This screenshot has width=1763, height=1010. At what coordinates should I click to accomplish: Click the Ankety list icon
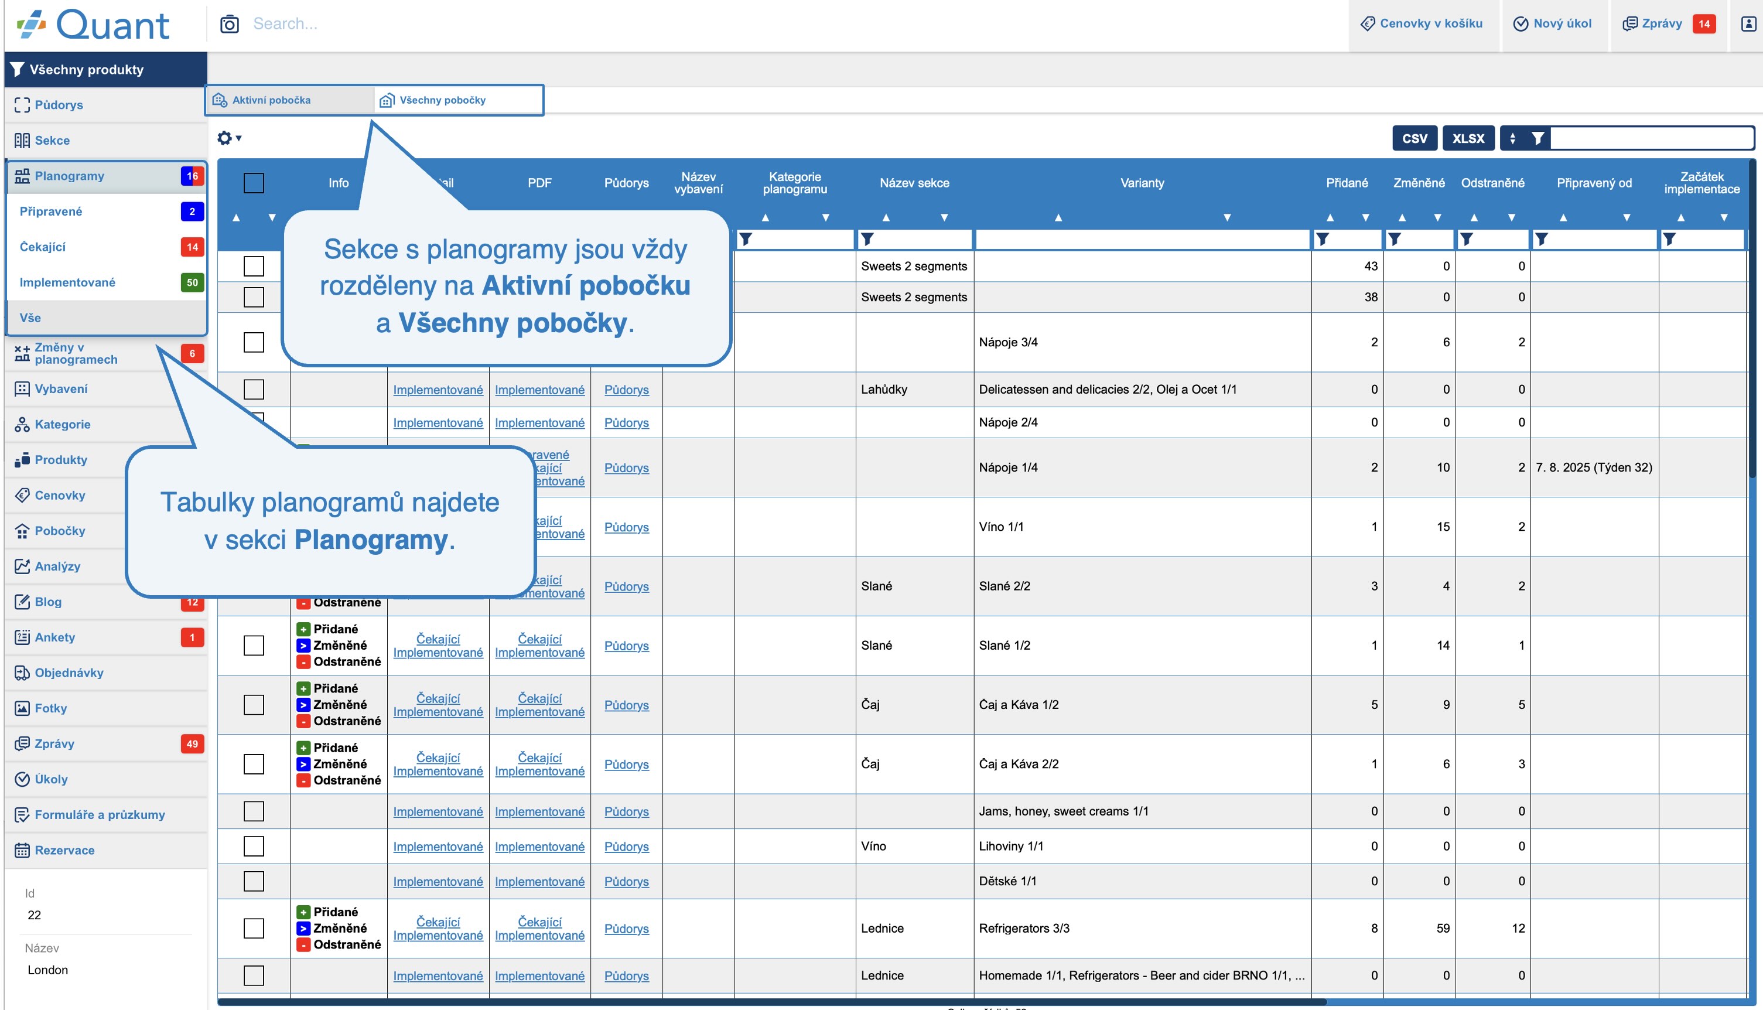[x=22, y=637]
